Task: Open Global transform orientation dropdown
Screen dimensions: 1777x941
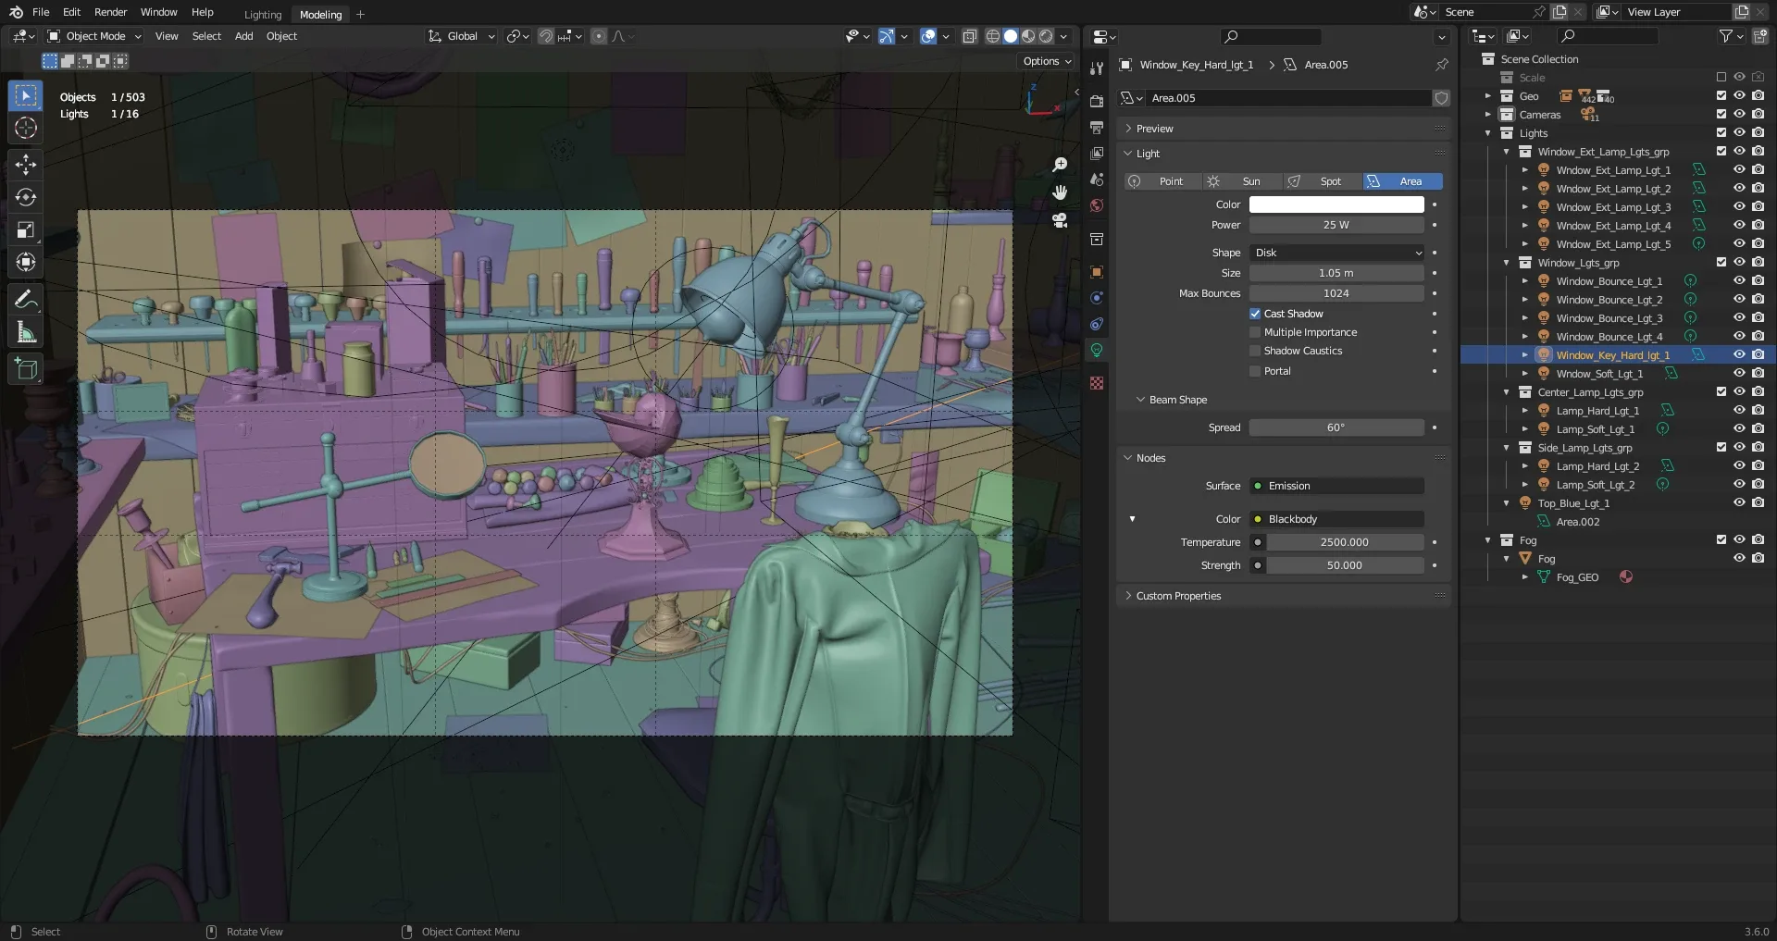Action: [x=461, y=36]
